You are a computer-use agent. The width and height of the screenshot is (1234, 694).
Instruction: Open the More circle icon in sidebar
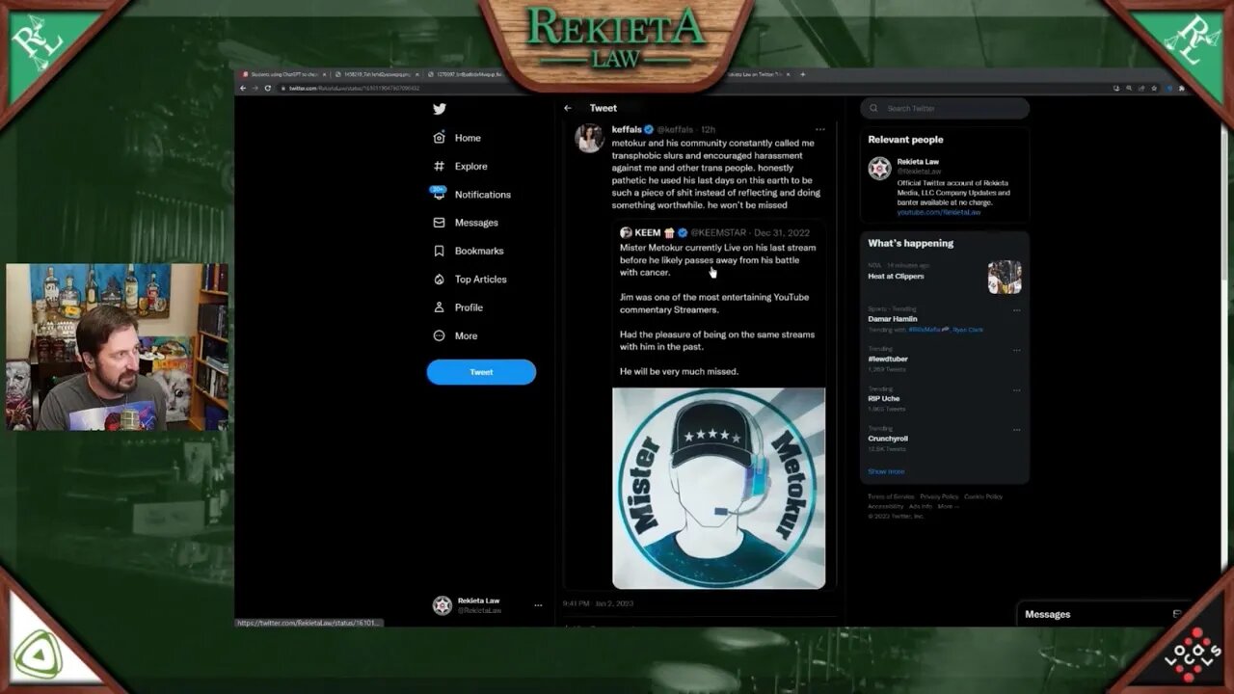(x=439, y=335)
